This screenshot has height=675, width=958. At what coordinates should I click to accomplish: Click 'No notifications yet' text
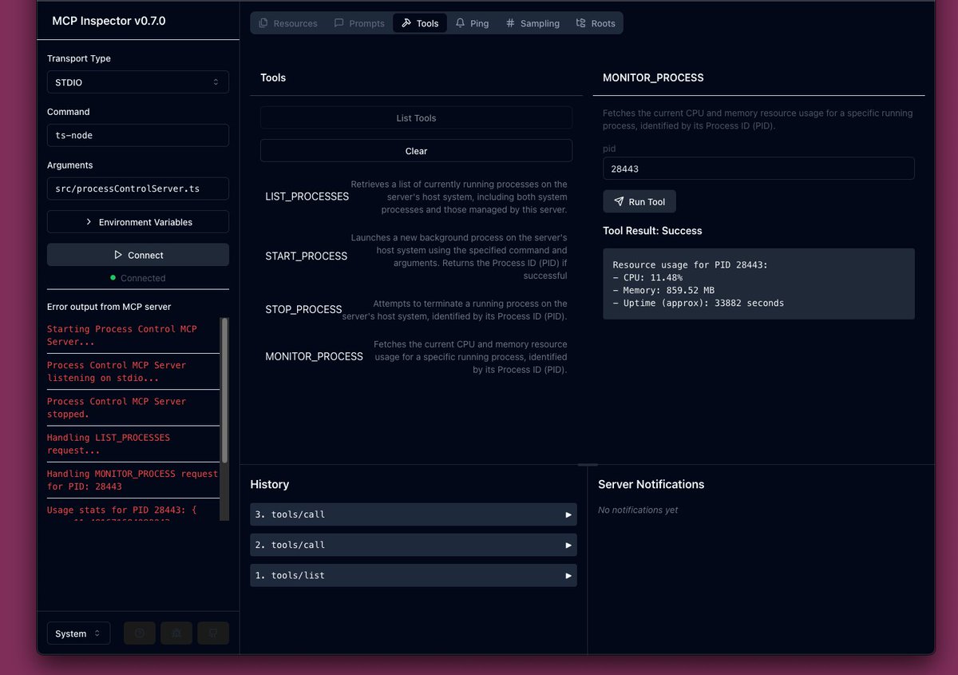pyautogui.click(x=638, y=510)
